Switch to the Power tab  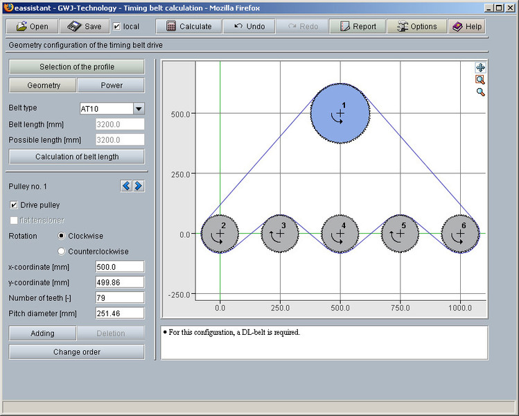tap(111, 85)
